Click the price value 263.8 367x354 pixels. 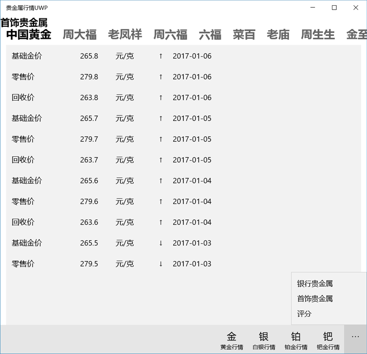click(89, 98)
